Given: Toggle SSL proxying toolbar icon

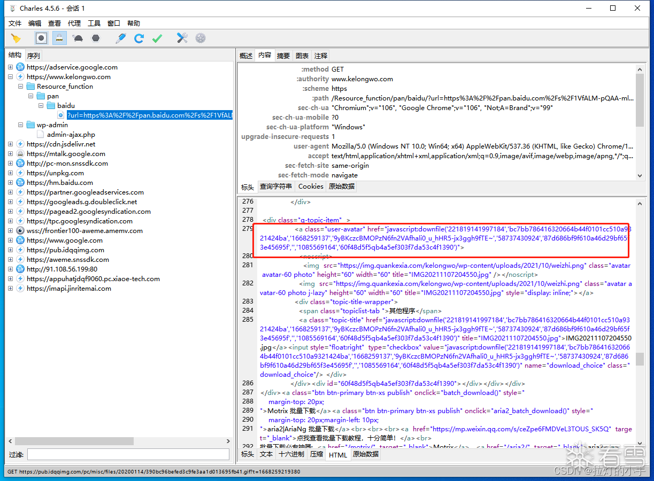Looking at the screenshot, I should (59, 38).
